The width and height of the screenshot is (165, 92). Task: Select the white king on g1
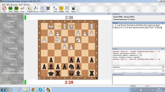(x=51, y=26)
